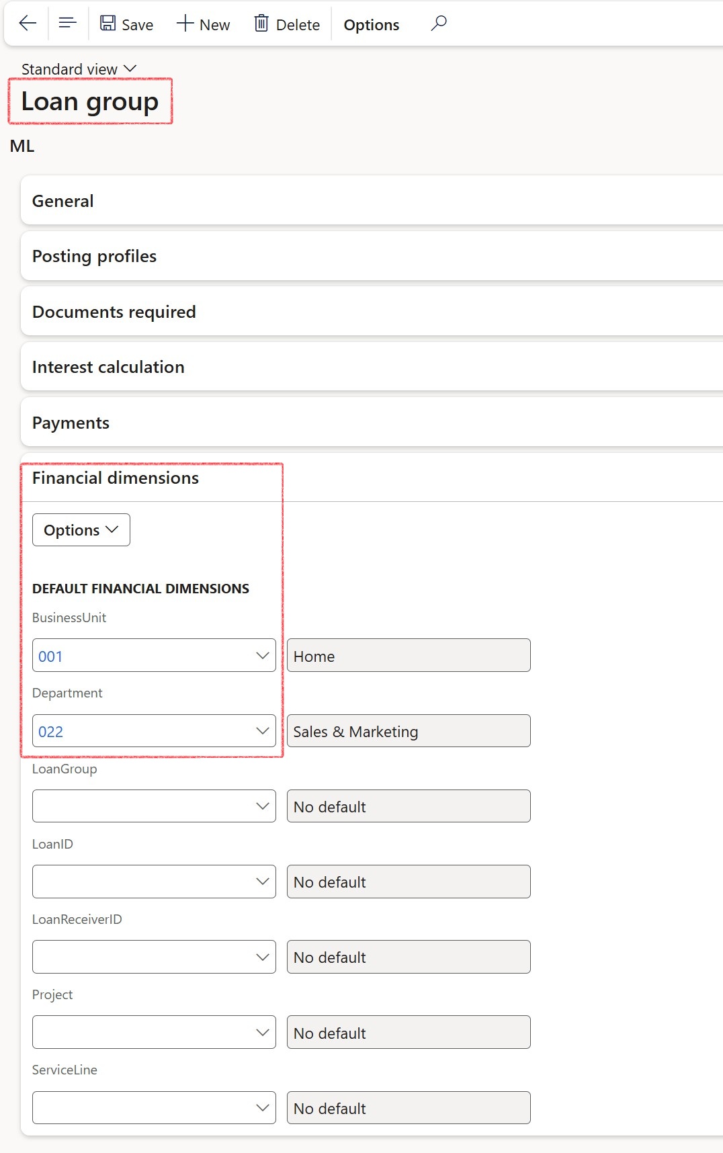
Task: Open the Standard view selector
Action: [79, 69]
